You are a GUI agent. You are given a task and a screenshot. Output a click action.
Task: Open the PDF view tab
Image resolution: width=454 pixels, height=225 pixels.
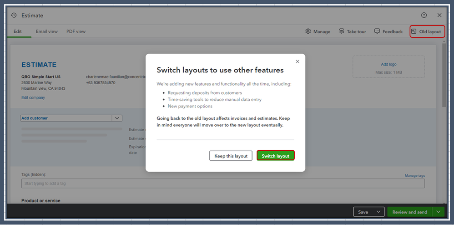click(x=76, y=31)
